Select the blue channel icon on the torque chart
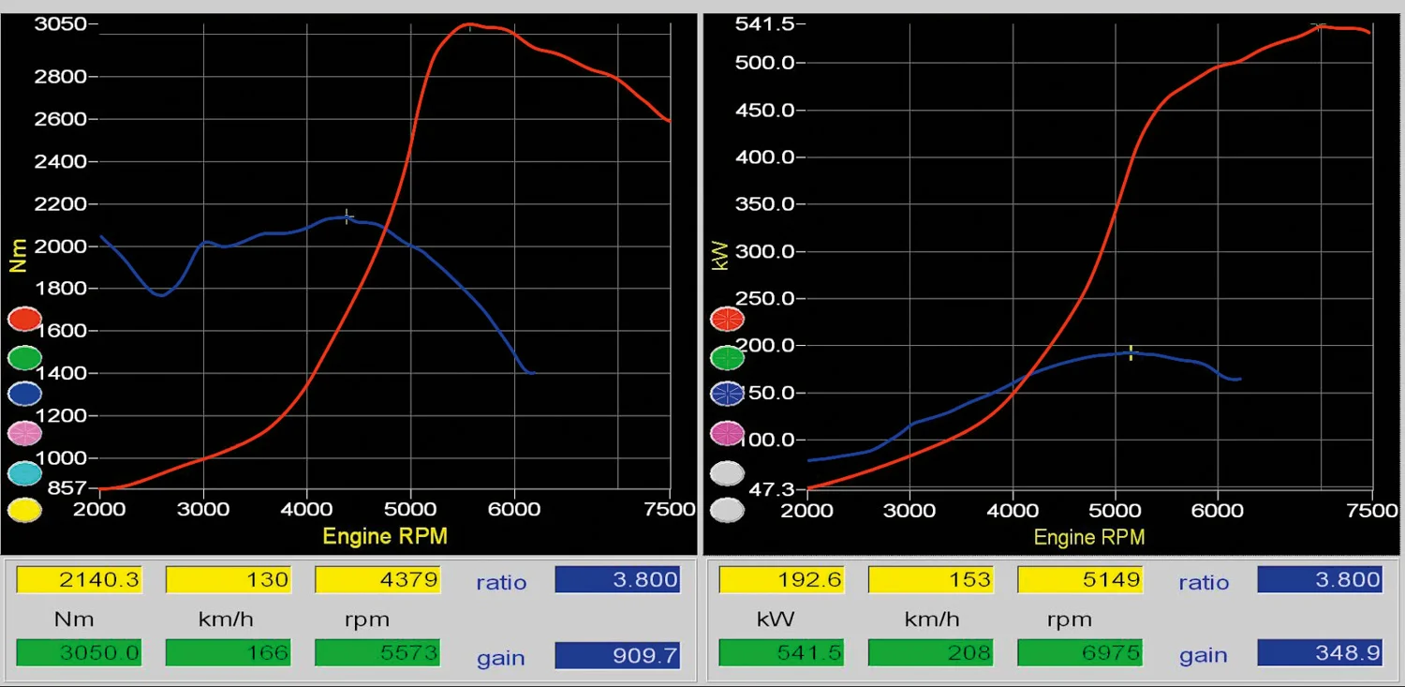The image size is (1405, 687). (x=24, y=394)
